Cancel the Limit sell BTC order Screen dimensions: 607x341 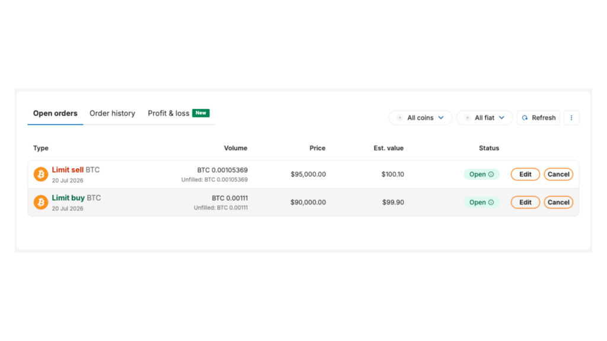[x=558, y=175]
